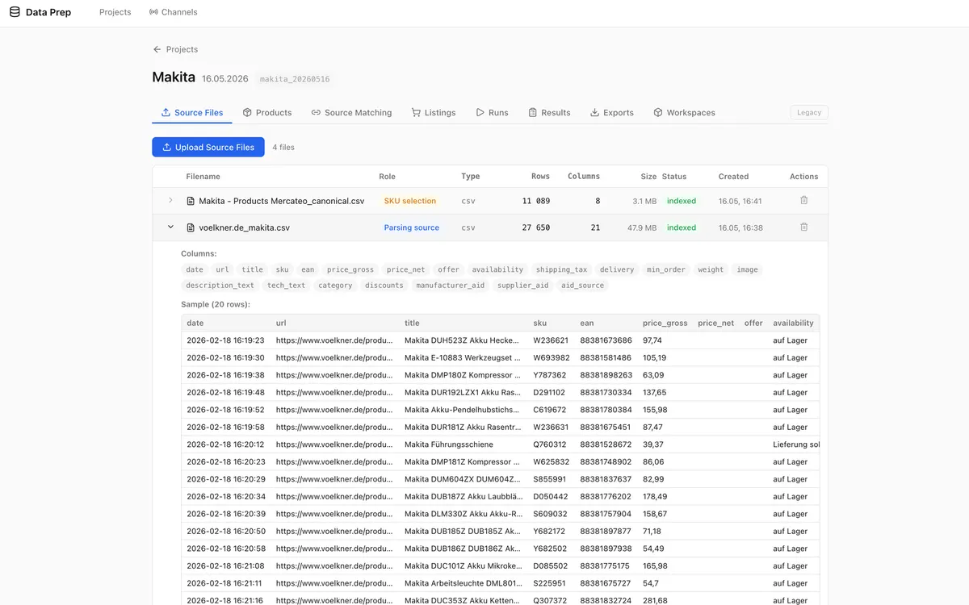Open the Workspaces tab
Screen dimensions: 969x605
[x=684, y=113]
